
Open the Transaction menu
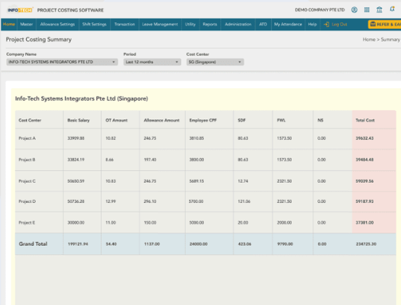125,24
